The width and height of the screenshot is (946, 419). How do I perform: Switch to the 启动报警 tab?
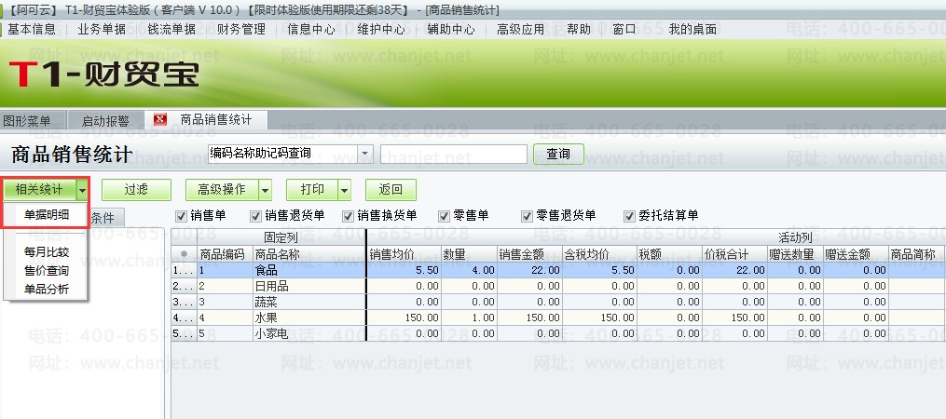point(105,120)
